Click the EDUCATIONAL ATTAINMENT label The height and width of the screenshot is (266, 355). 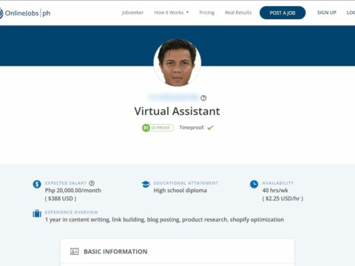point(186,183)
